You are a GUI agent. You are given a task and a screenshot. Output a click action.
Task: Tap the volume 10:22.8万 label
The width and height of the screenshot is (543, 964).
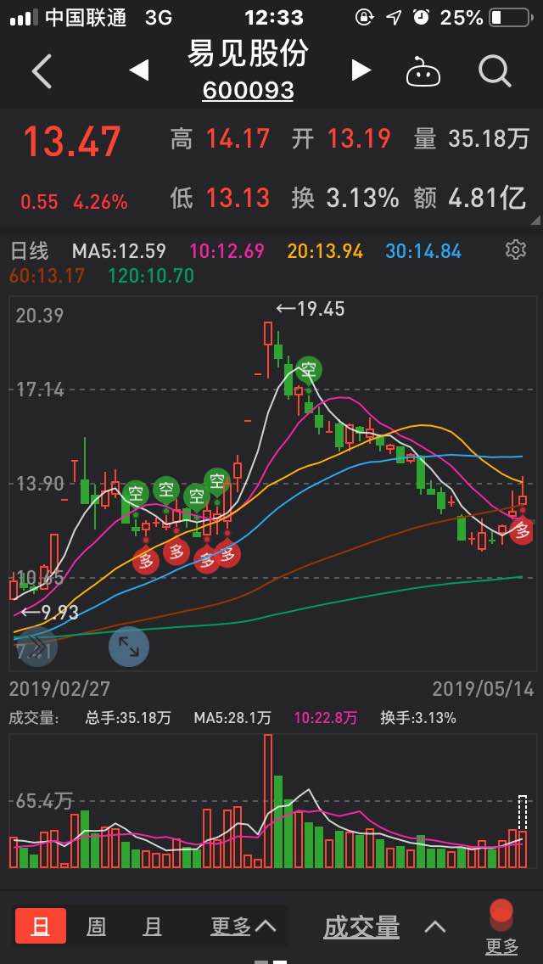coord(325,717)
